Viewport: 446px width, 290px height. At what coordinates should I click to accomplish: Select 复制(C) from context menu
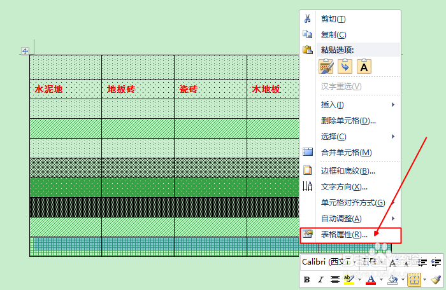click(350, 34)
